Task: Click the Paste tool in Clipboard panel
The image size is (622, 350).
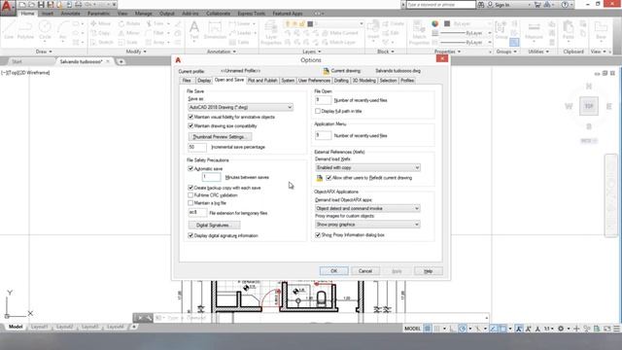Action: pos(568,30)
